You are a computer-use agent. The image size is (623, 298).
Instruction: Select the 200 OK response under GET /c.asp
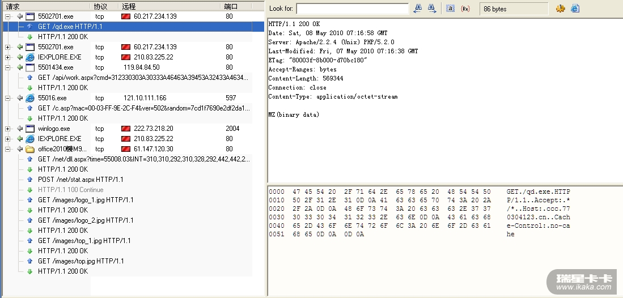coord(127,118)
